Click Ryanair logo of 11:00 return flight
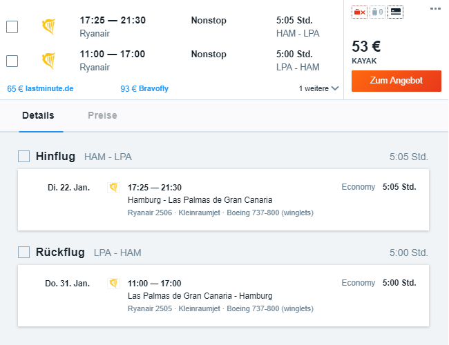Screen dimensions: 449x345 click(48, 61)
